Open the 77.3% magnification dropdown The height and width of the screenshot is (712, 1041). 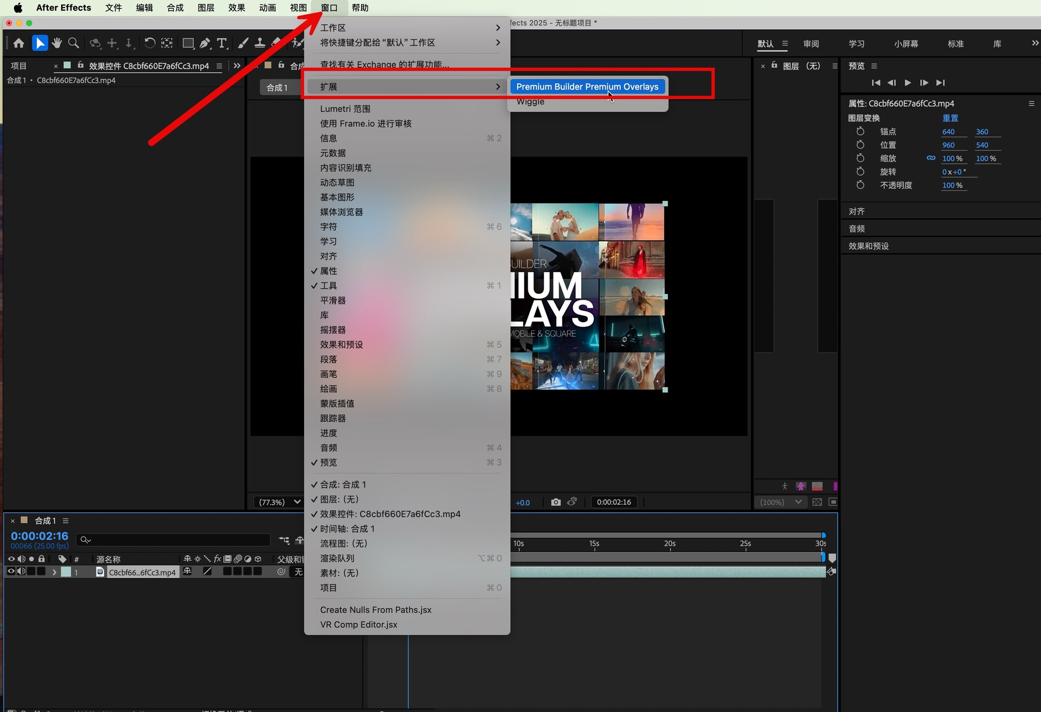click(279, 502)
